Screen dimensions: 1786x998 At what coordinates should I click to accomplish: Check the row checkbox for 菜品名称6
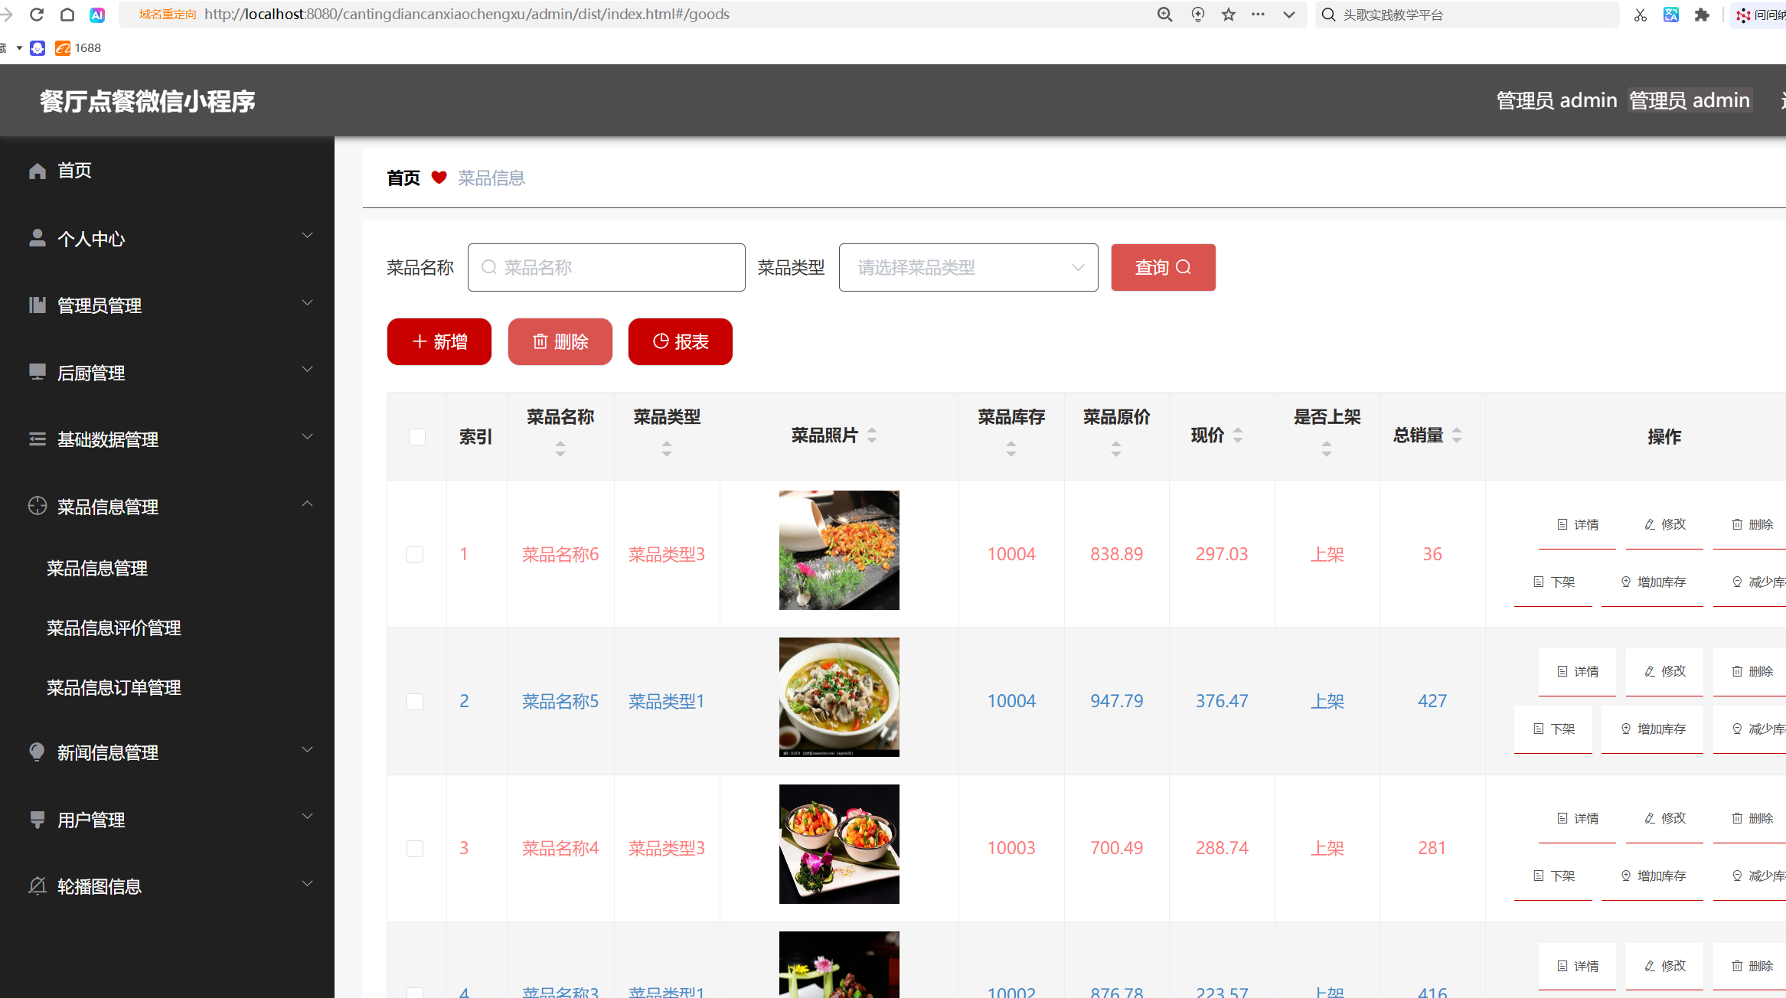coord(415,553)
